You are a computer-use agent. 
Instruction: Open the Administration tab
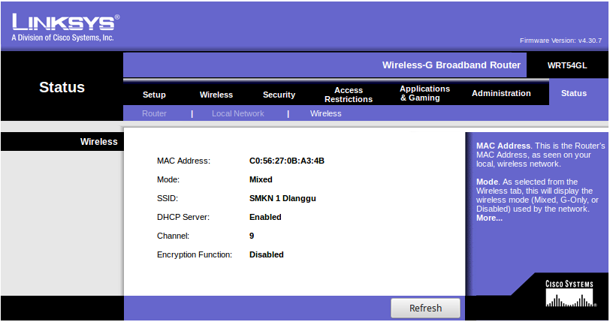(x=501, y=93)
